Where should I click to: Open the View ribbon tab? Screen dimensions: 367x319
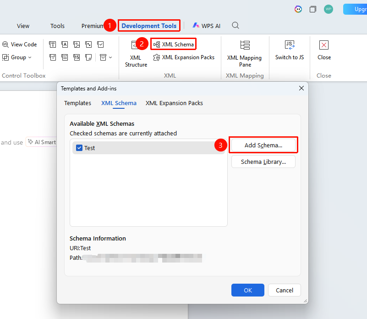click(23, 26)
